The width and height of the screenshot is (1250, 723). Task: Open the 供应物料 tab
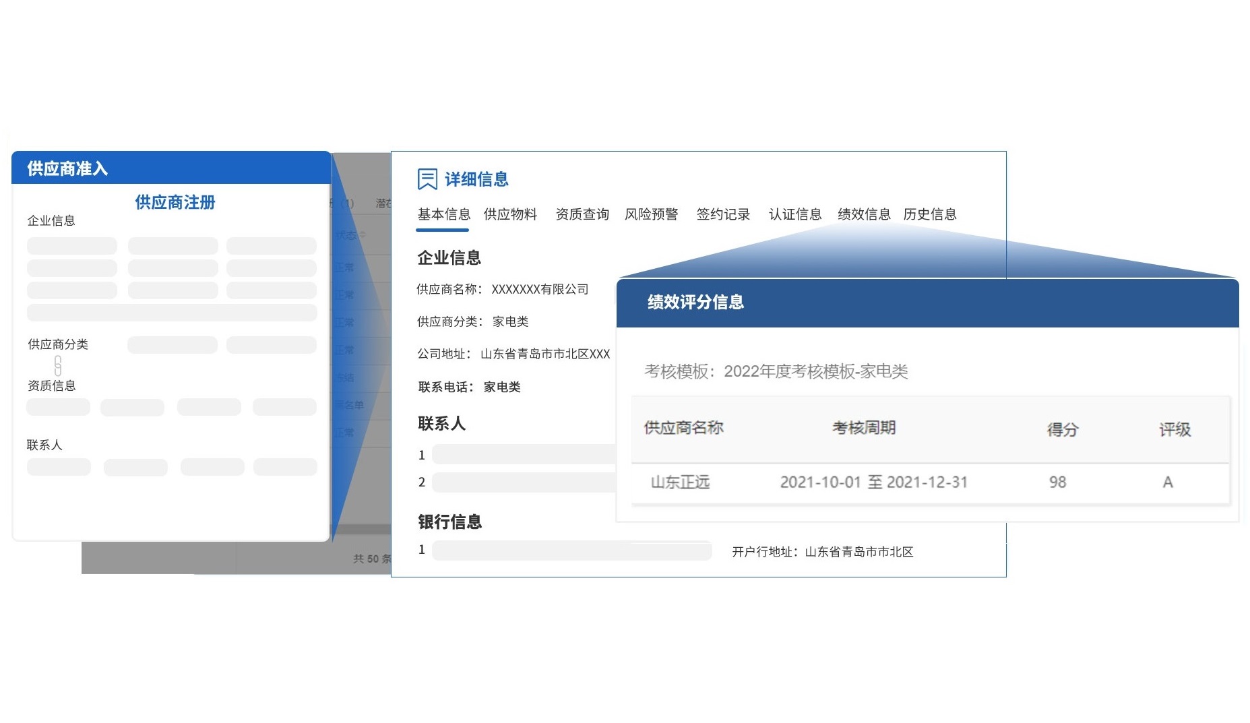tap(510, 214)
